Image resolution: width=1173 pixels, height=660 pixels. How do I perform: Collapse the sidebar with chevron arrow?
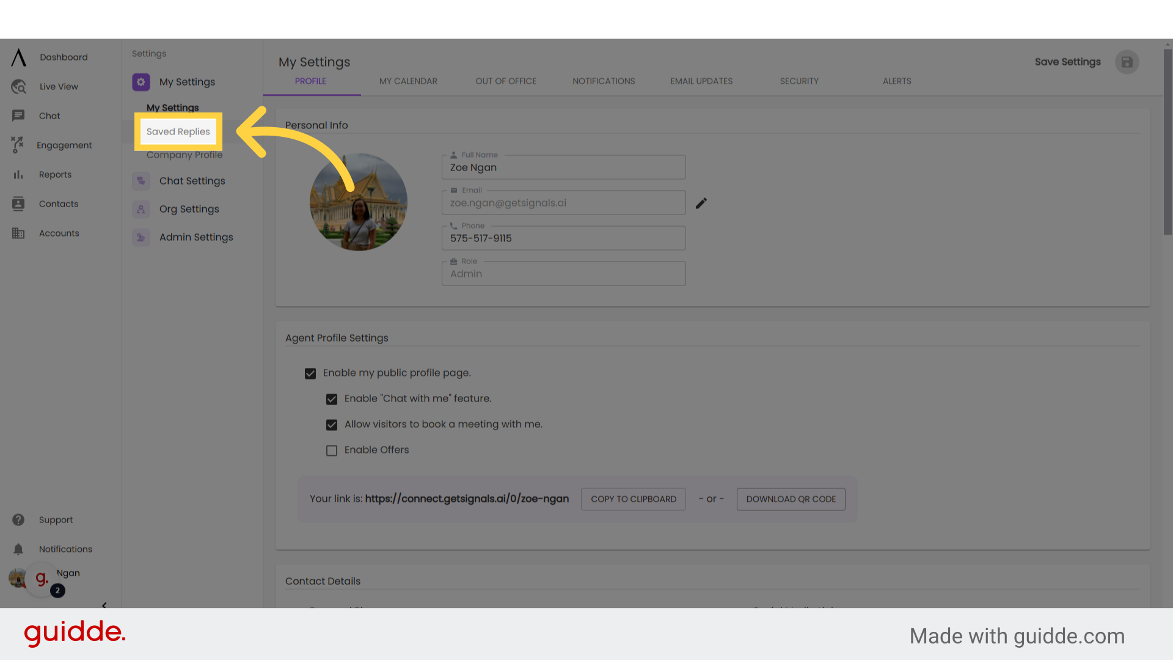point(104,605)
